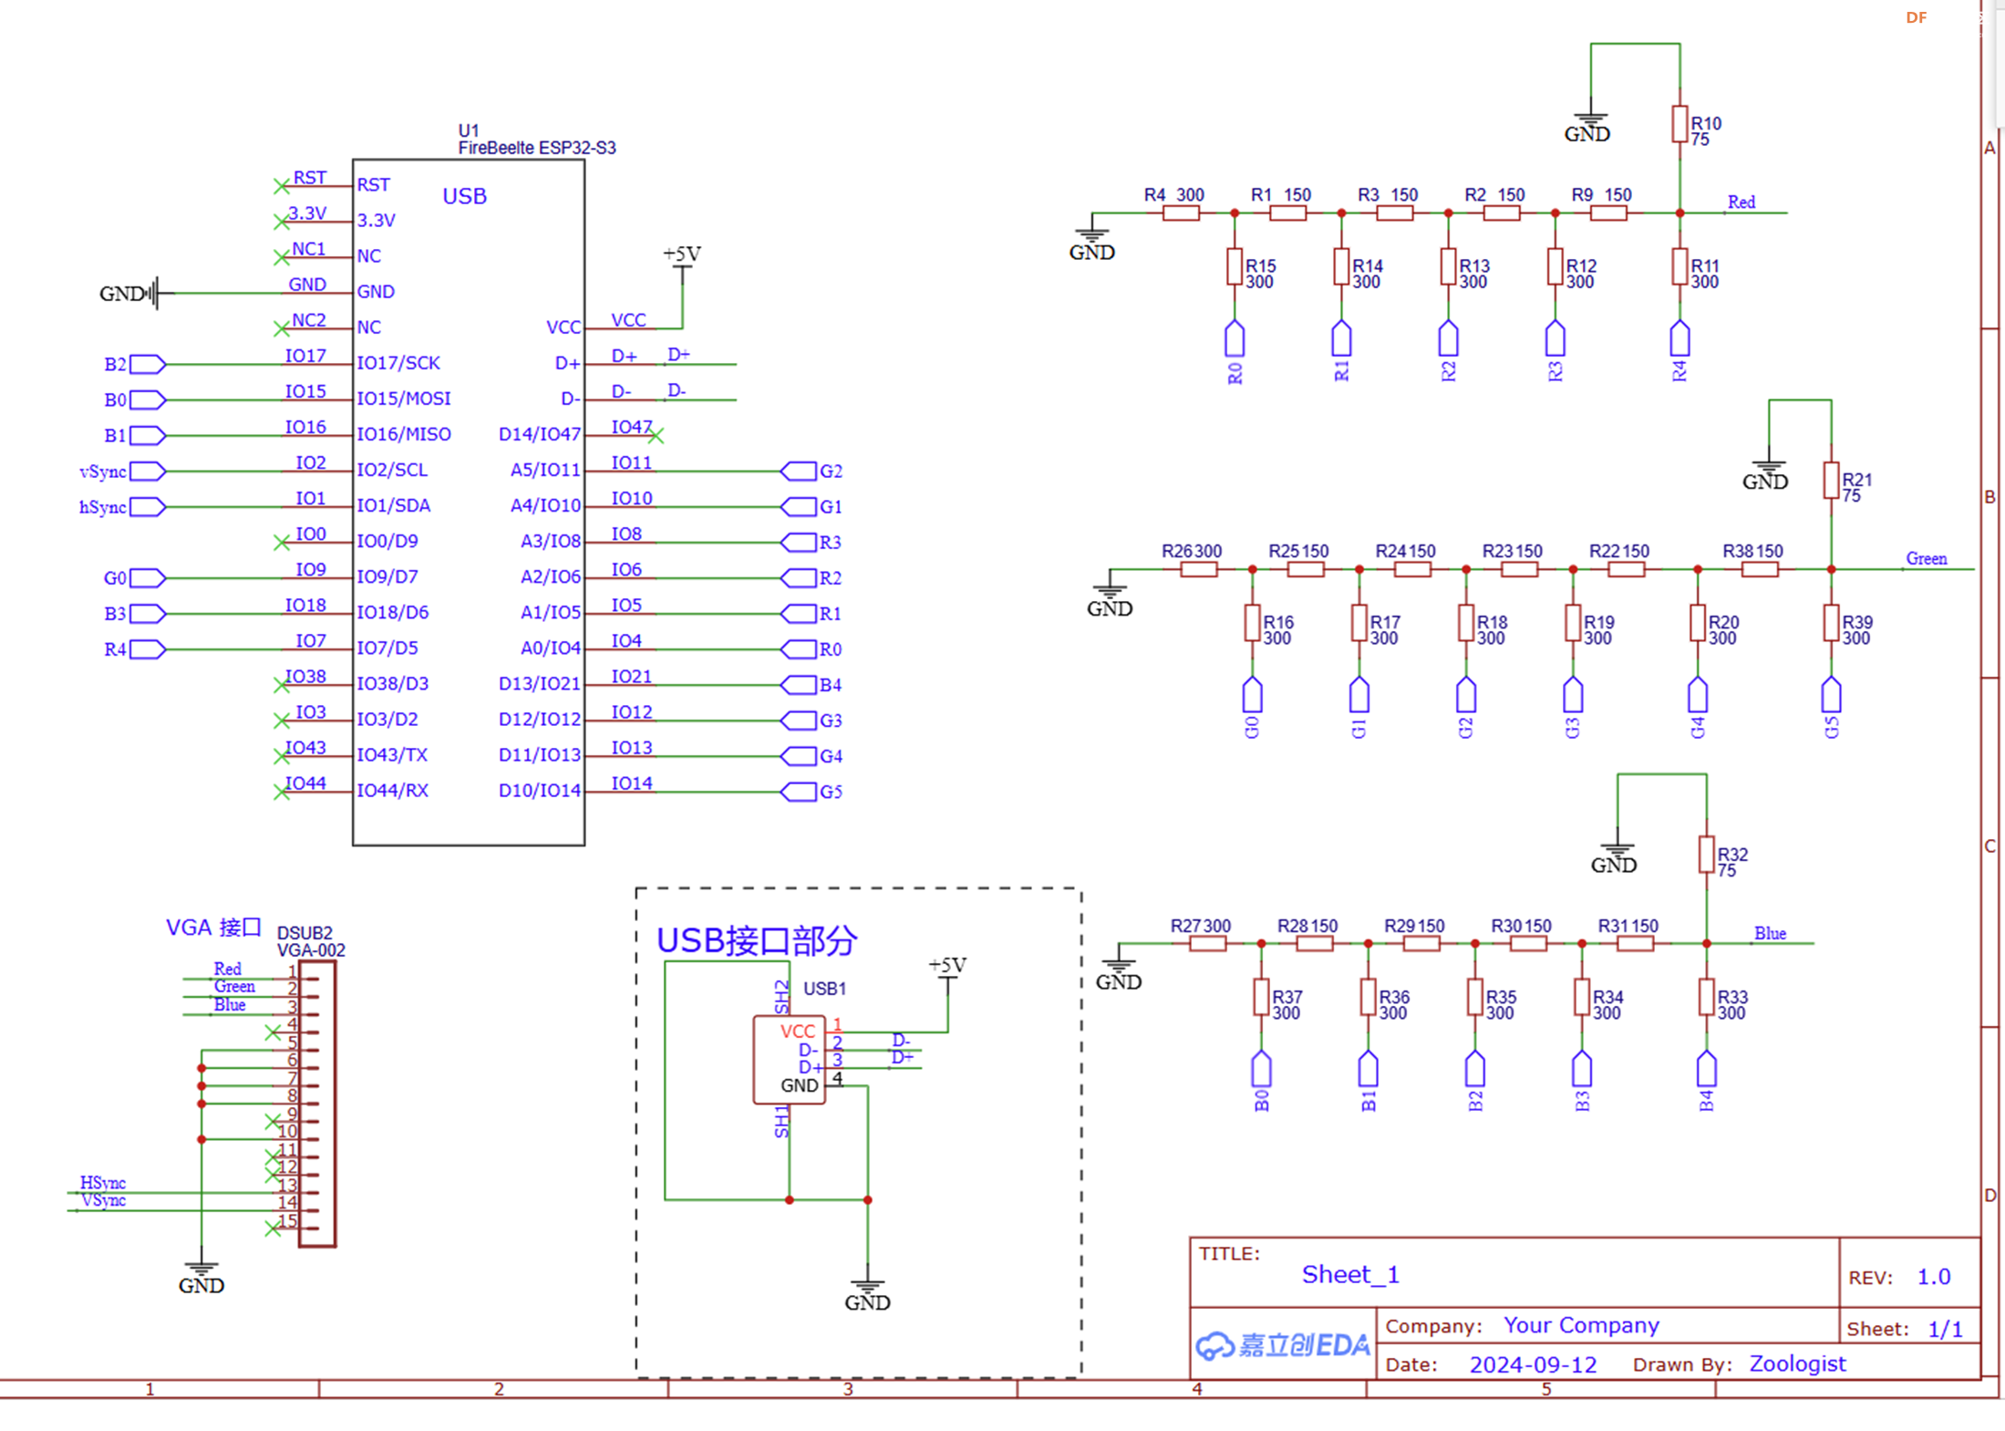2005x1431 pixels.
Task: Select the IO44/RX pin label
Action: point(392,790)
